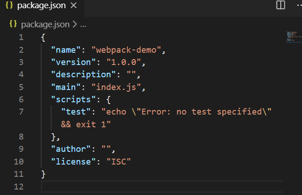Open the More Actions ellipsis menu
Screen dimensions: 302x195
point(299,5)
